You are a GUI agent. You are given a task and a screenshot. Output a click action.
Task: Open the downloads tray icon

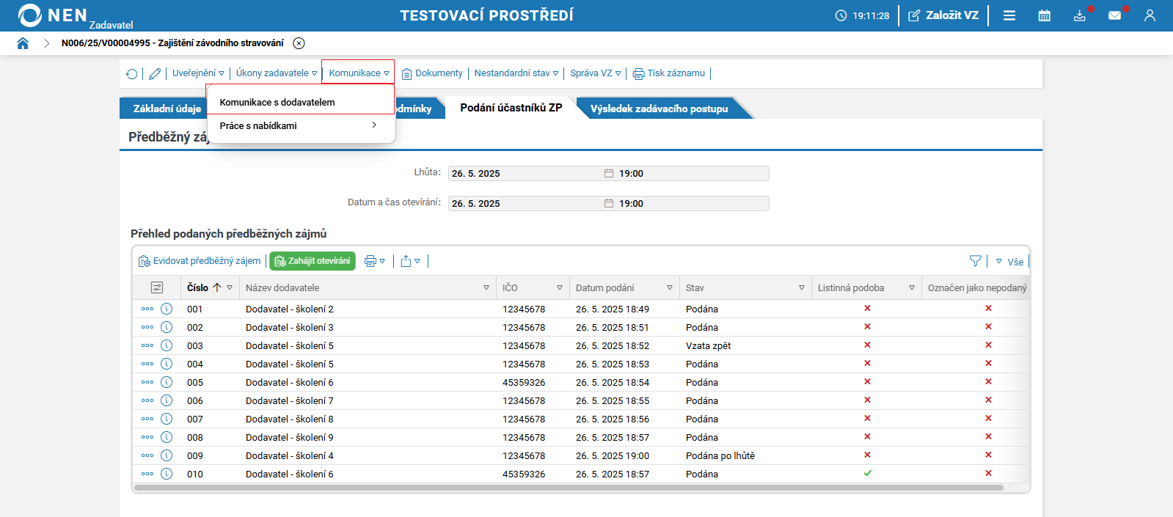(x=1080, y=15)
